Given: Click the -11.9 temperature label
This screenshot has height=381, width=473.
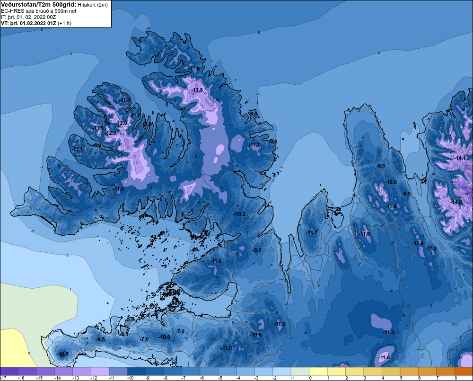Looking at the screenshot, I should point(98,128).
